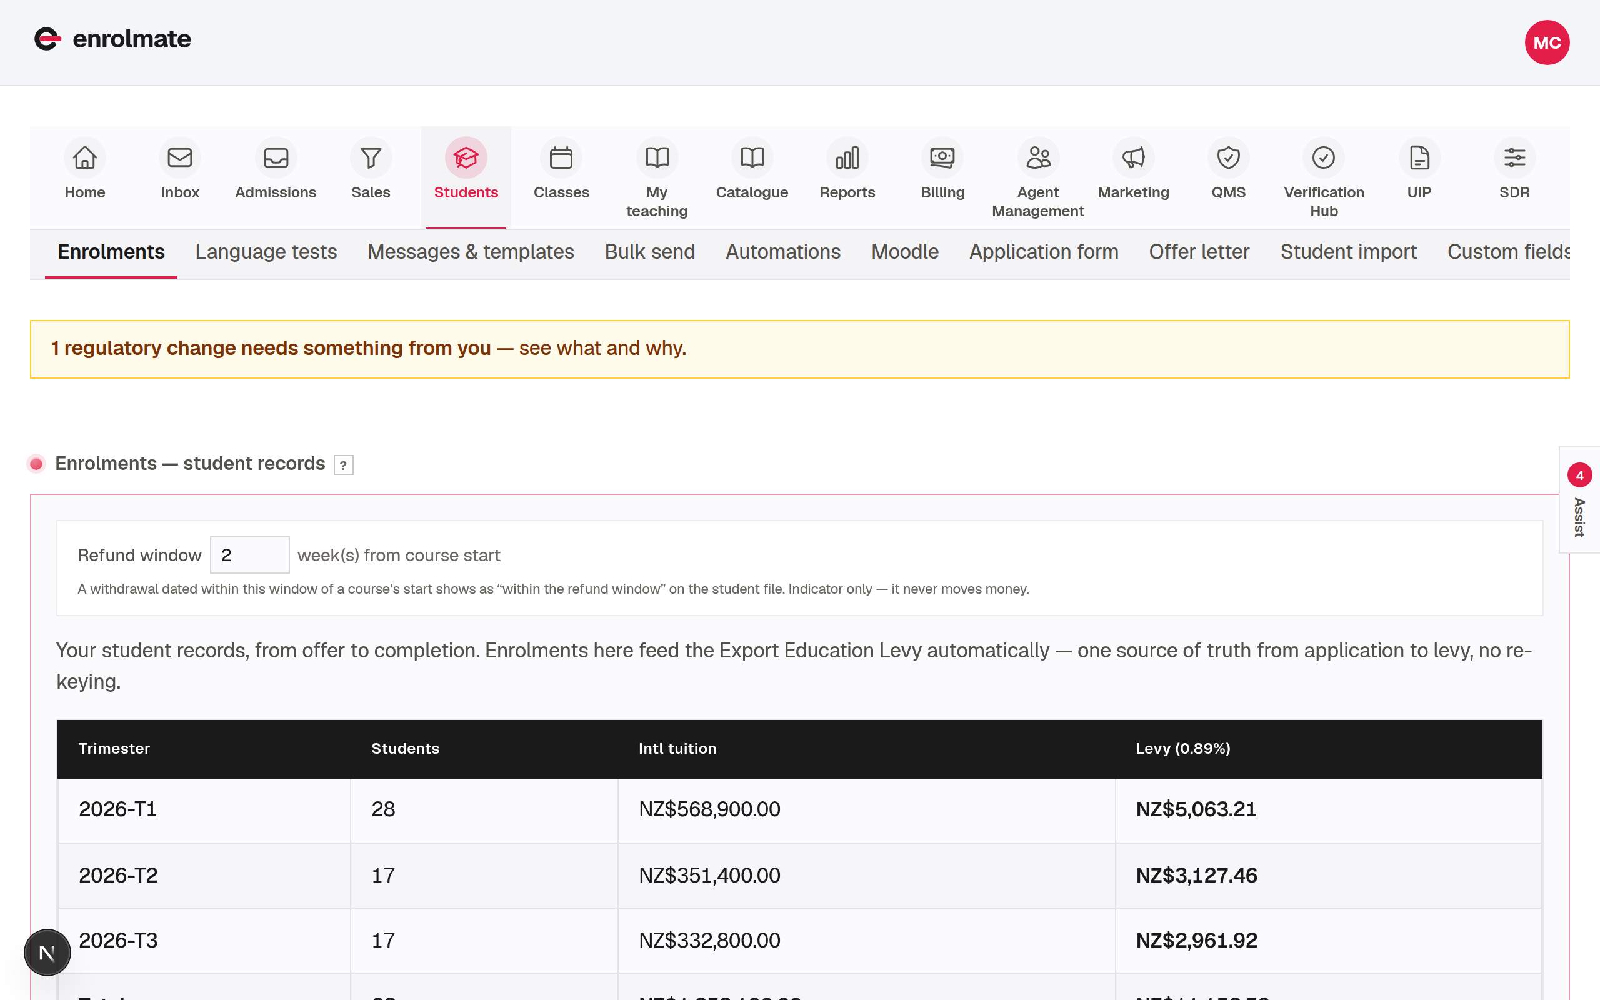Click the NZ$5,063.21 levy value

[1196, 809]
